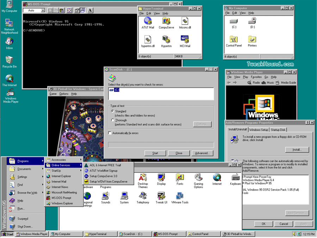This screenshot has height=238, width=317.
Task: Select the MCI Mail icon
Action: pyautogui.click(x=185, y=40)
